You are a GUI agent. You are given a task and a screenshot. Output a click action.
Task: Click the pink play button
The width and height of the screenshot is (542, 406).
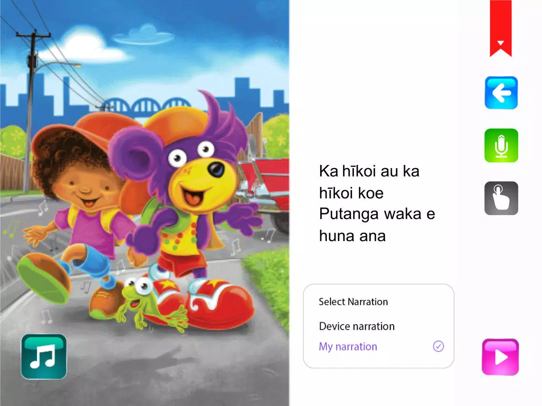click(500, 357)
